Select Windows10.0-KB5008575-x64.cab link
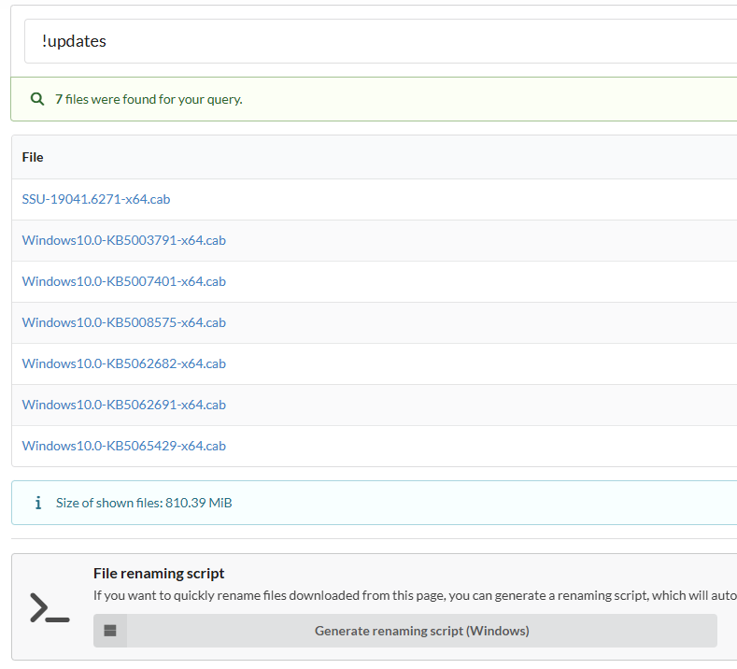737x669 pixels. pyautogui.click(x=124, y=322)
